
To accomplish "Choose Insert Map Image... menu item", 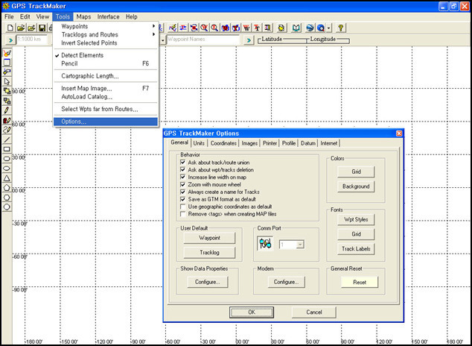I will pyautogui.click(x=106, y=88).
